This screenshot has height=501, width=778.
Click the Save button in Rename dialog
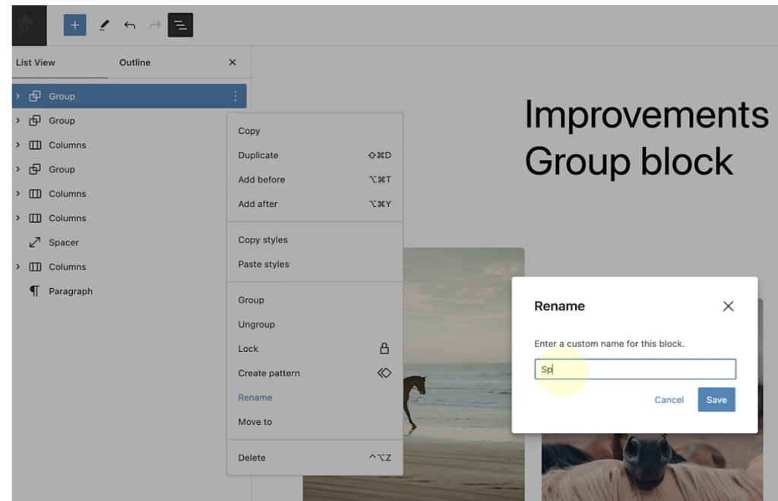tap(716, 400)
